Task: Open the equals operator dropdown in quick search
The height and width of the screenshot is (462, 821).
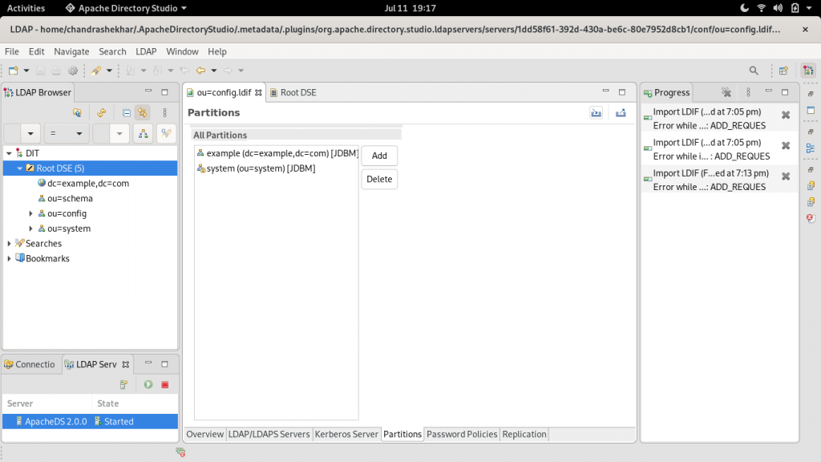Action: click(67, 134)
